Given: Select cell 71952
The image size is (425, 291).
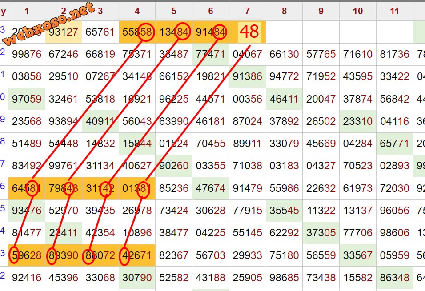Looking at the screenshot, I should (x=321, y=77).
